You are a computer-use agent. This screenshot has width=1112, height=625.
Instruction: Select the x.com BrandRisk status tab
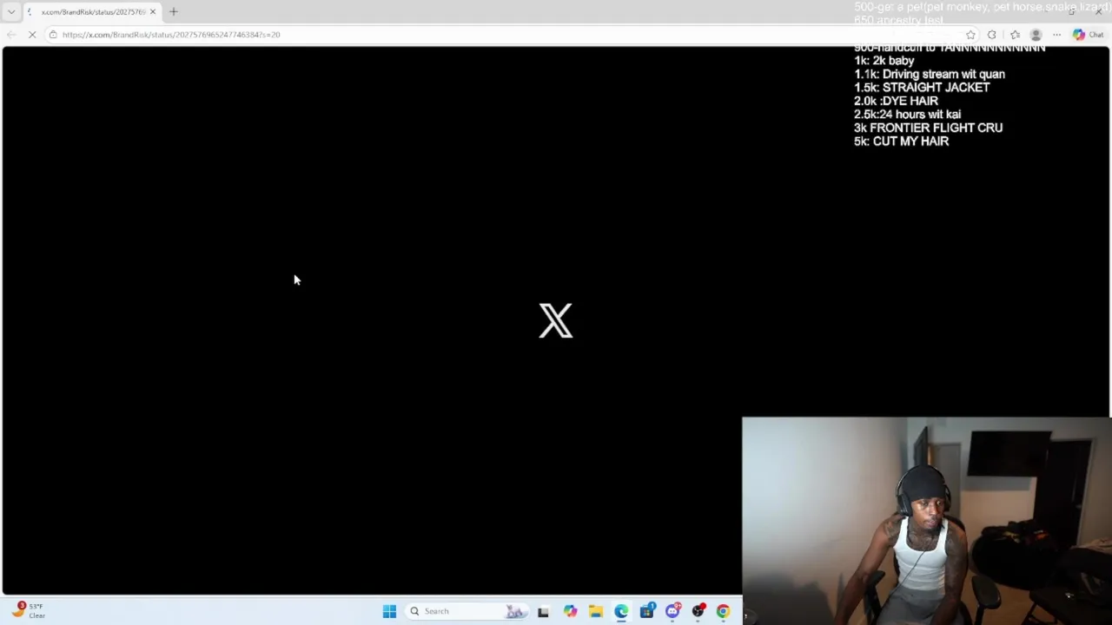pos(91,11)
